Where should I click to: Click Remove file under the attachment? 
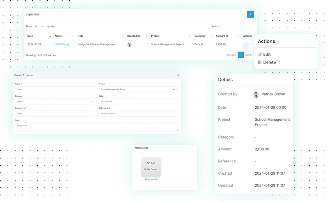[151, 179]
